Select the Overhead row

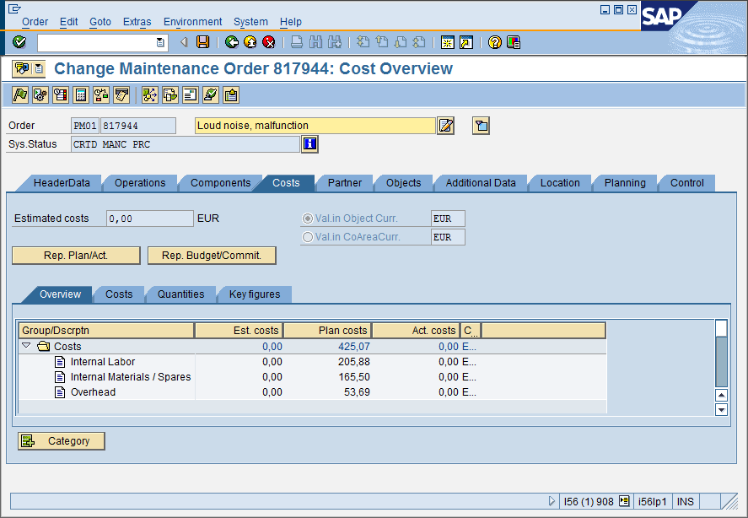pos(313,392)
